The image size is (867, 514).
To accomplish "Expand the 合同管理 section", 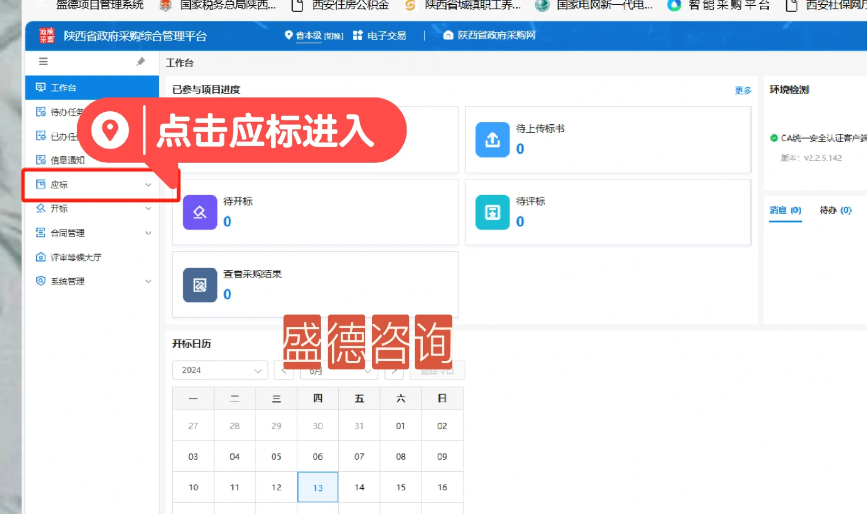I will [x=67, y=233].
